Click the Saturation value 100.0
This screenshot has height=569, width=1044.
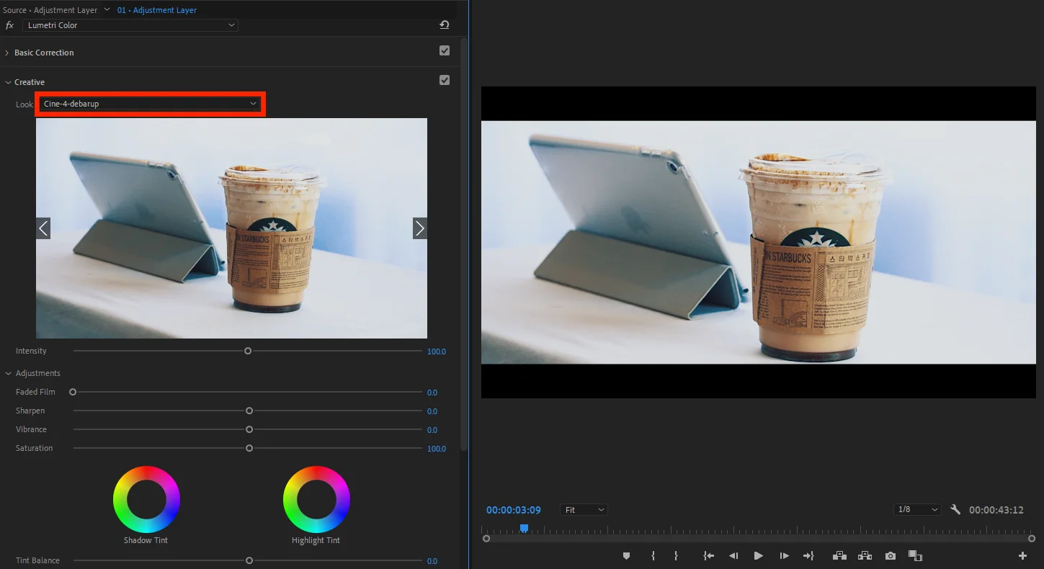[x=437, y=449]
